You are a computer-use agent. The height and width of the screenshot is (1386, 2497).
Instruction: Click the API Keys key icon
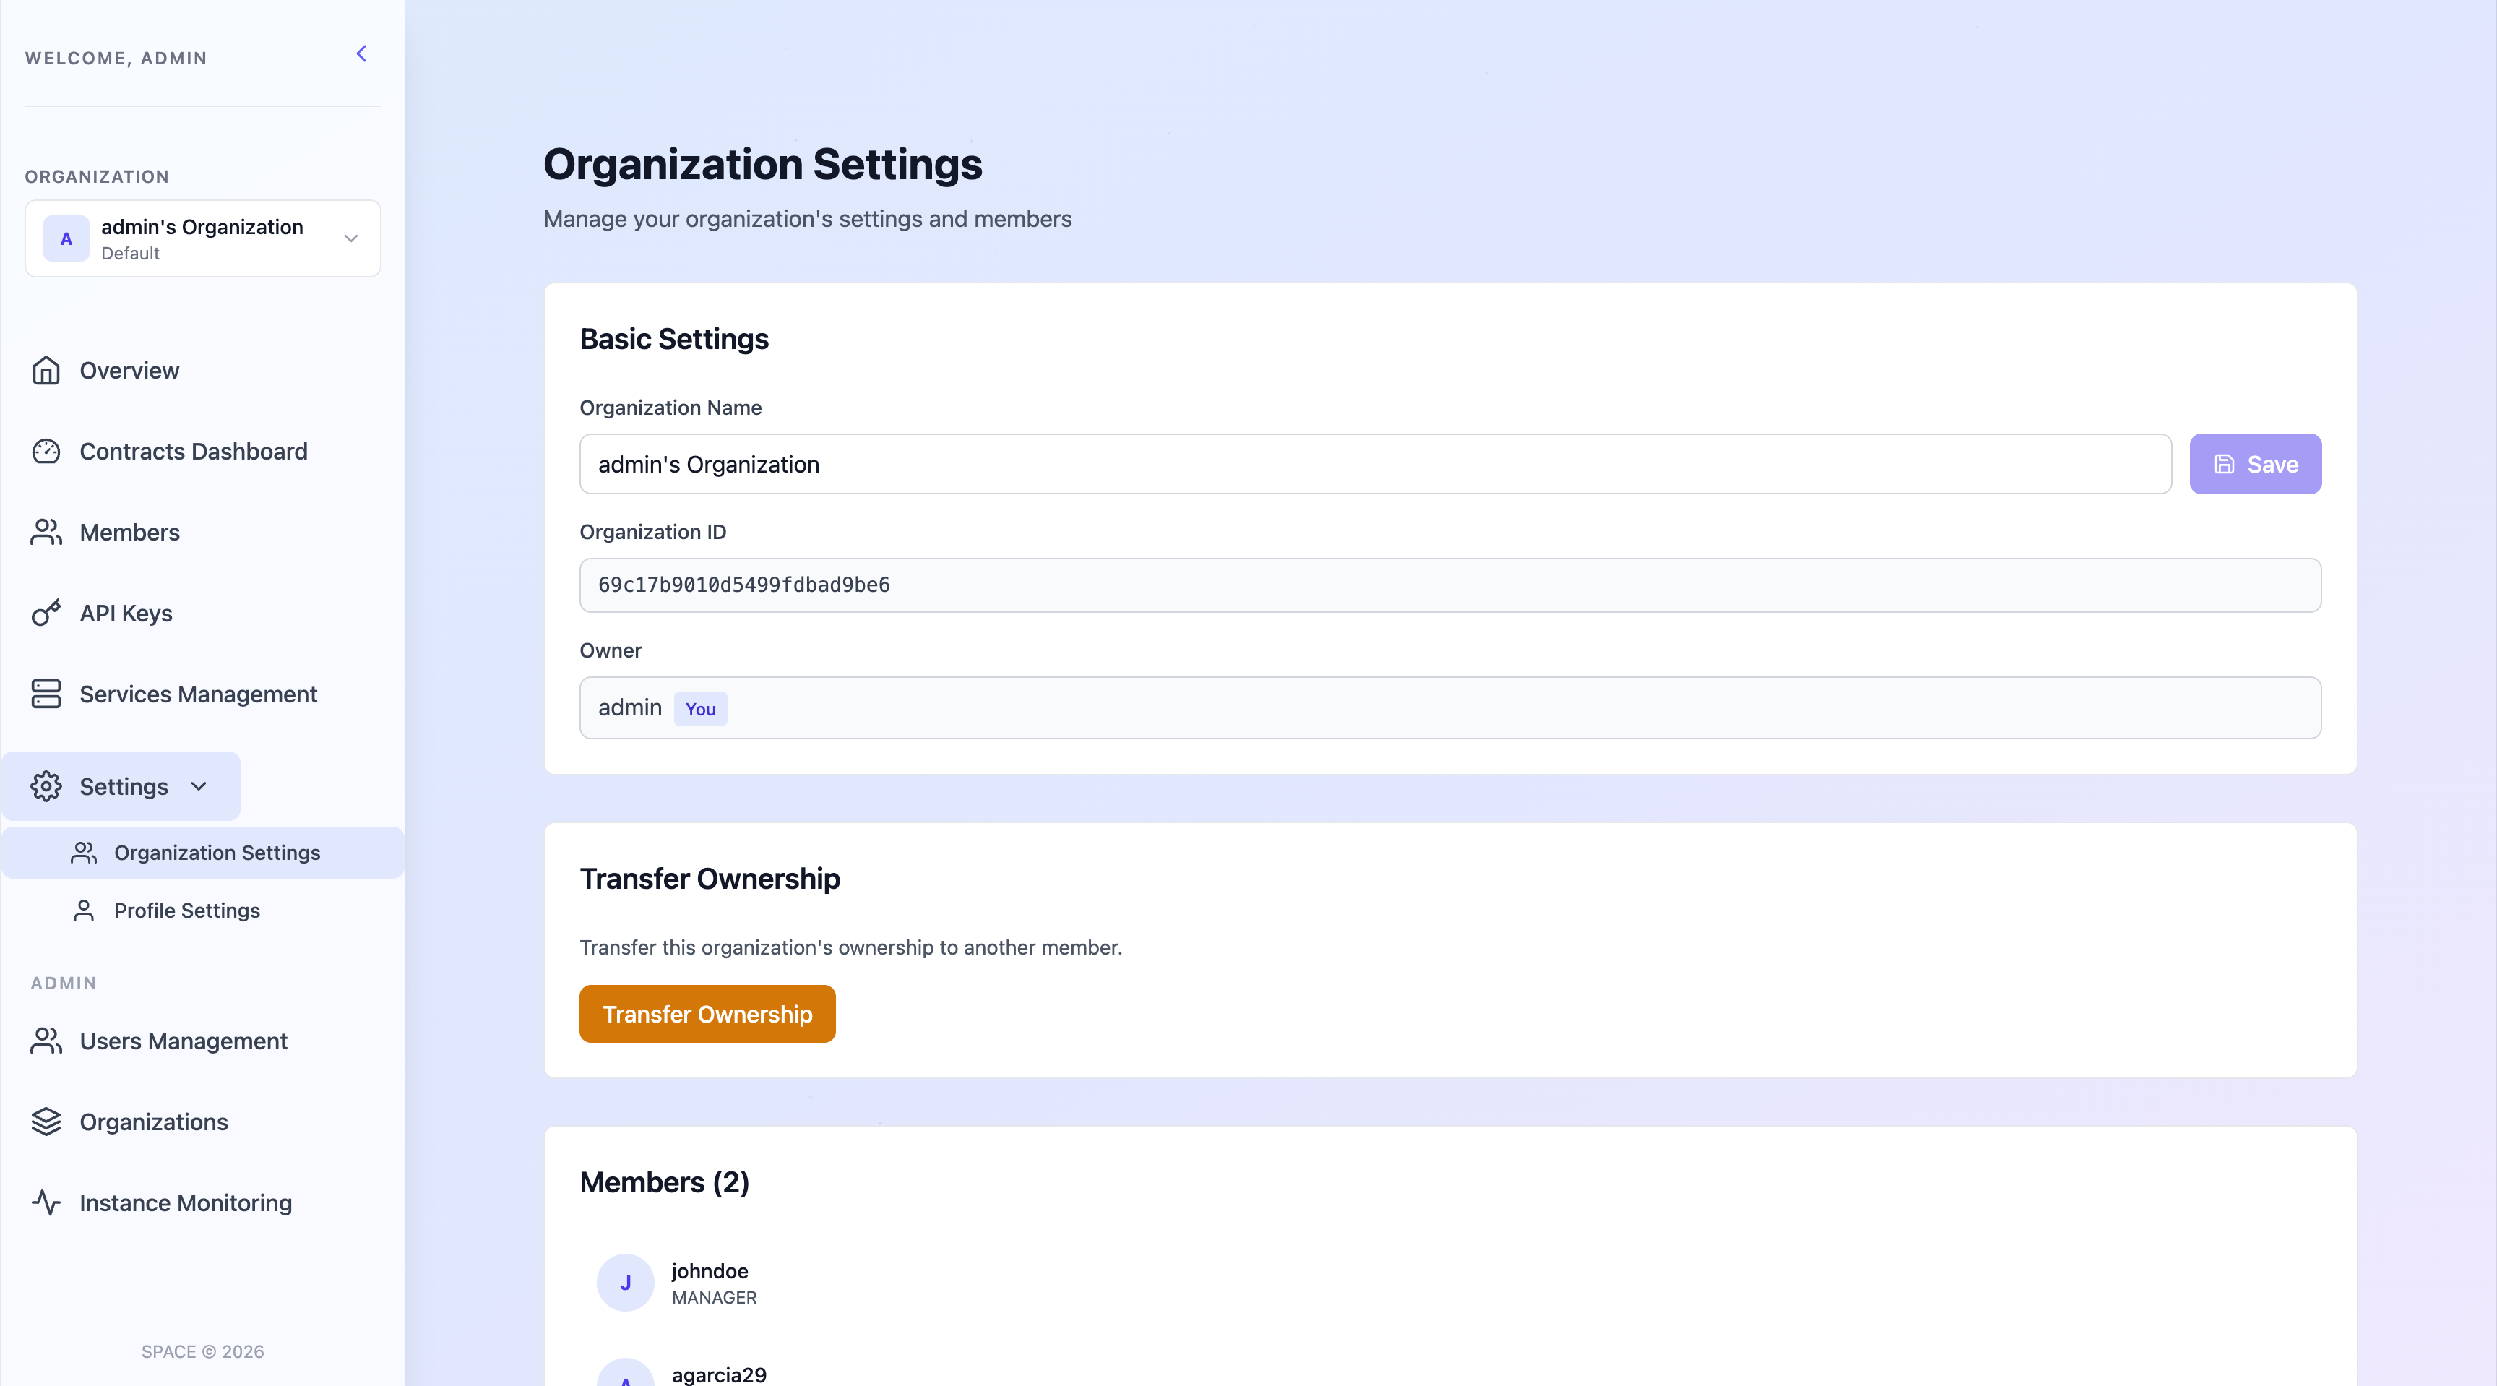[46, 614]
